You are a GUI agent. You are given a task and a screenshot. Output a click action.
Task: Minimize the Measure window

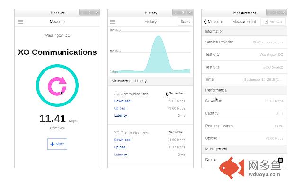coord(82,13)
